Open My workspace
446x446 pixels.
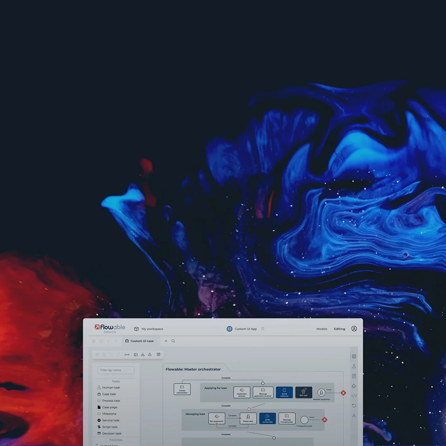click(152, 329)
